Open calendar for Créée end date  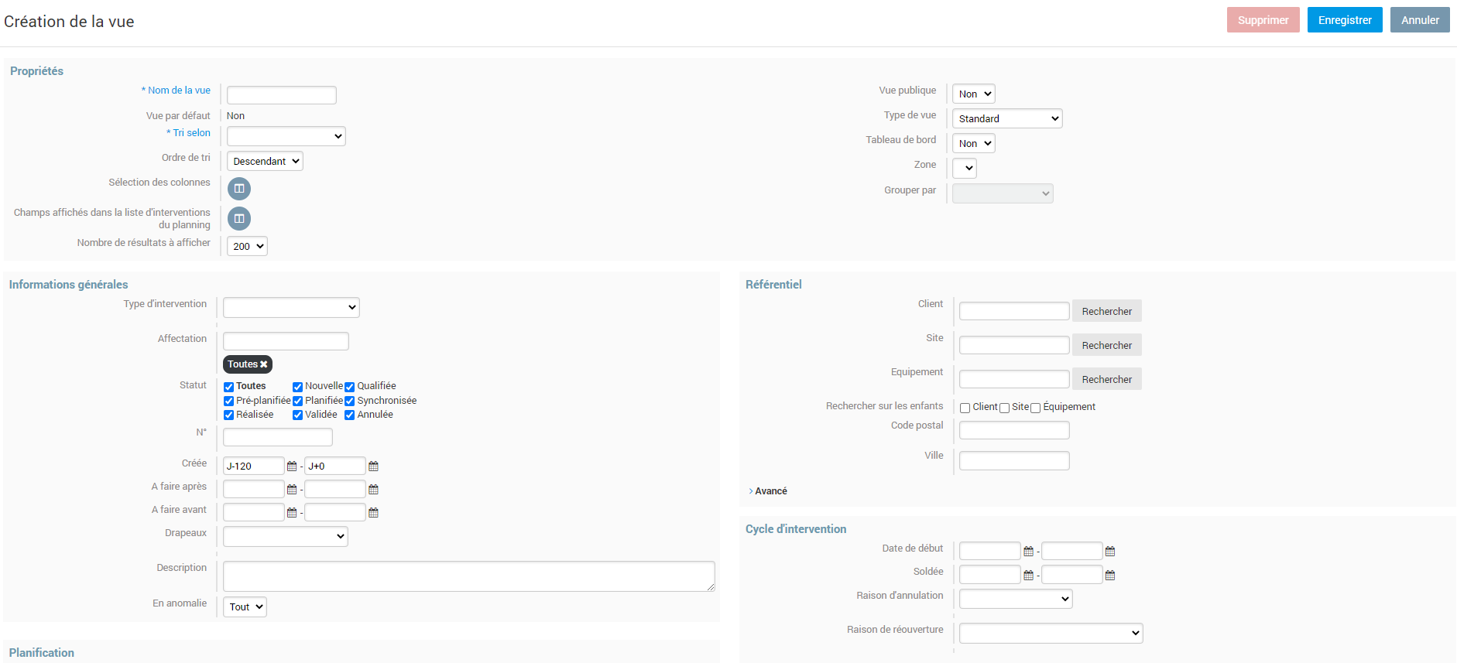[373, 466]
